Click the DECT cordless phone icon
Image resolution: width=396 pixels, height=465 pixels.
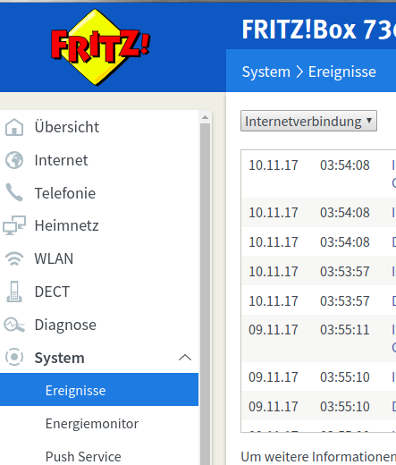(x=14, y=292)
